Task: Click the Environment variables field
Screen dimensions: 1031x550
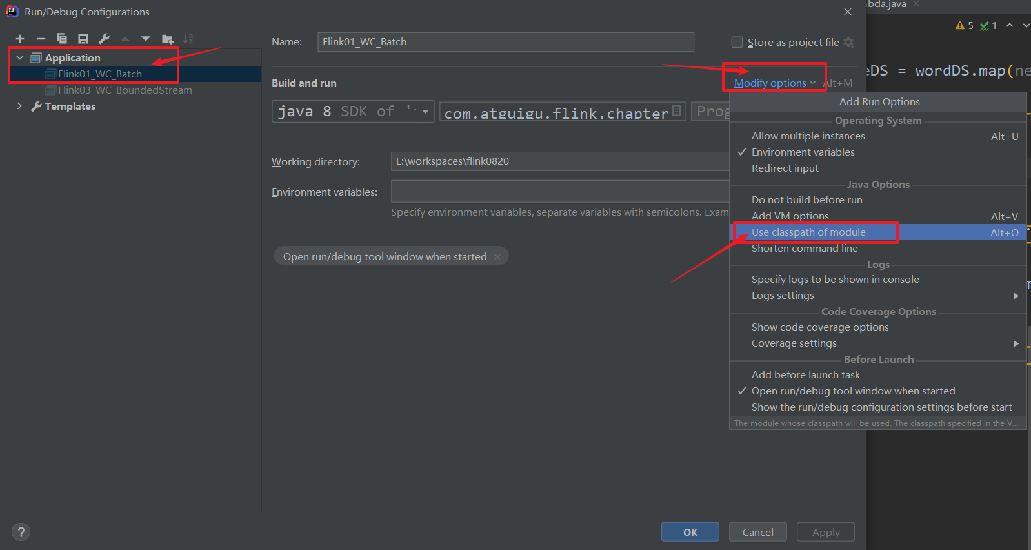Action: [560, 192]
